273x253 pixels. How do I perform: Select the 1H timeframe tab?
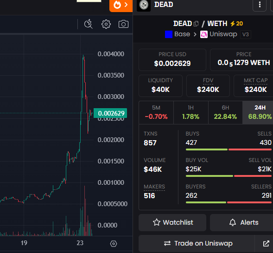(190, 112)
